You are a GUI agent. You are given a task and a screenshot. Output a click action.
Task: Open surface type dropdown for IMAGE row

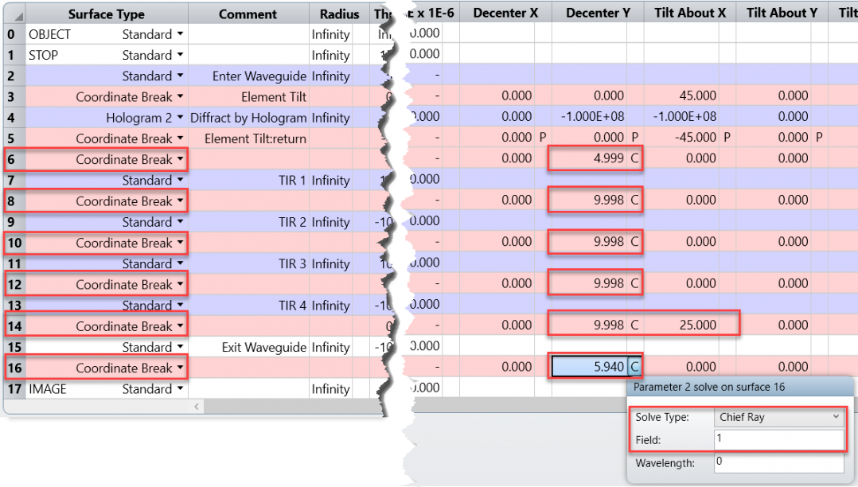coord(180,389)
